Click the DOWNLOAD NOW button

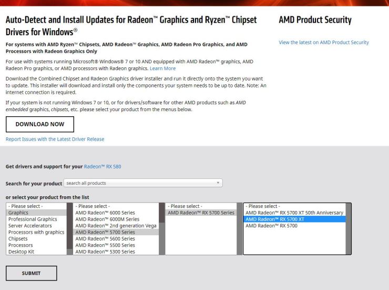click(40, 124)
